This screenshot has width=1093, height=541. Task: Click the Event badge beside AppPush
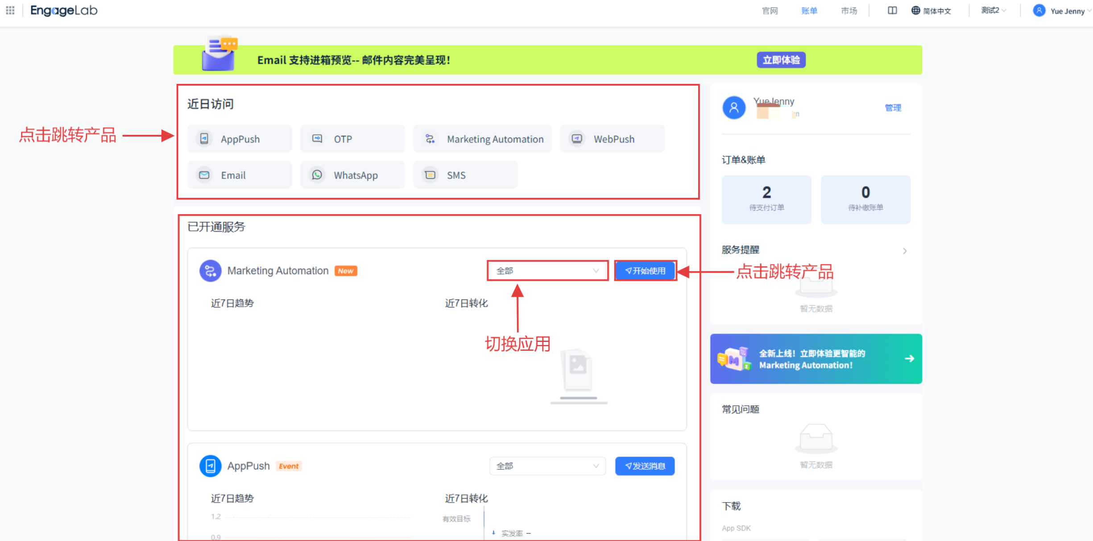tap(289, 466)
